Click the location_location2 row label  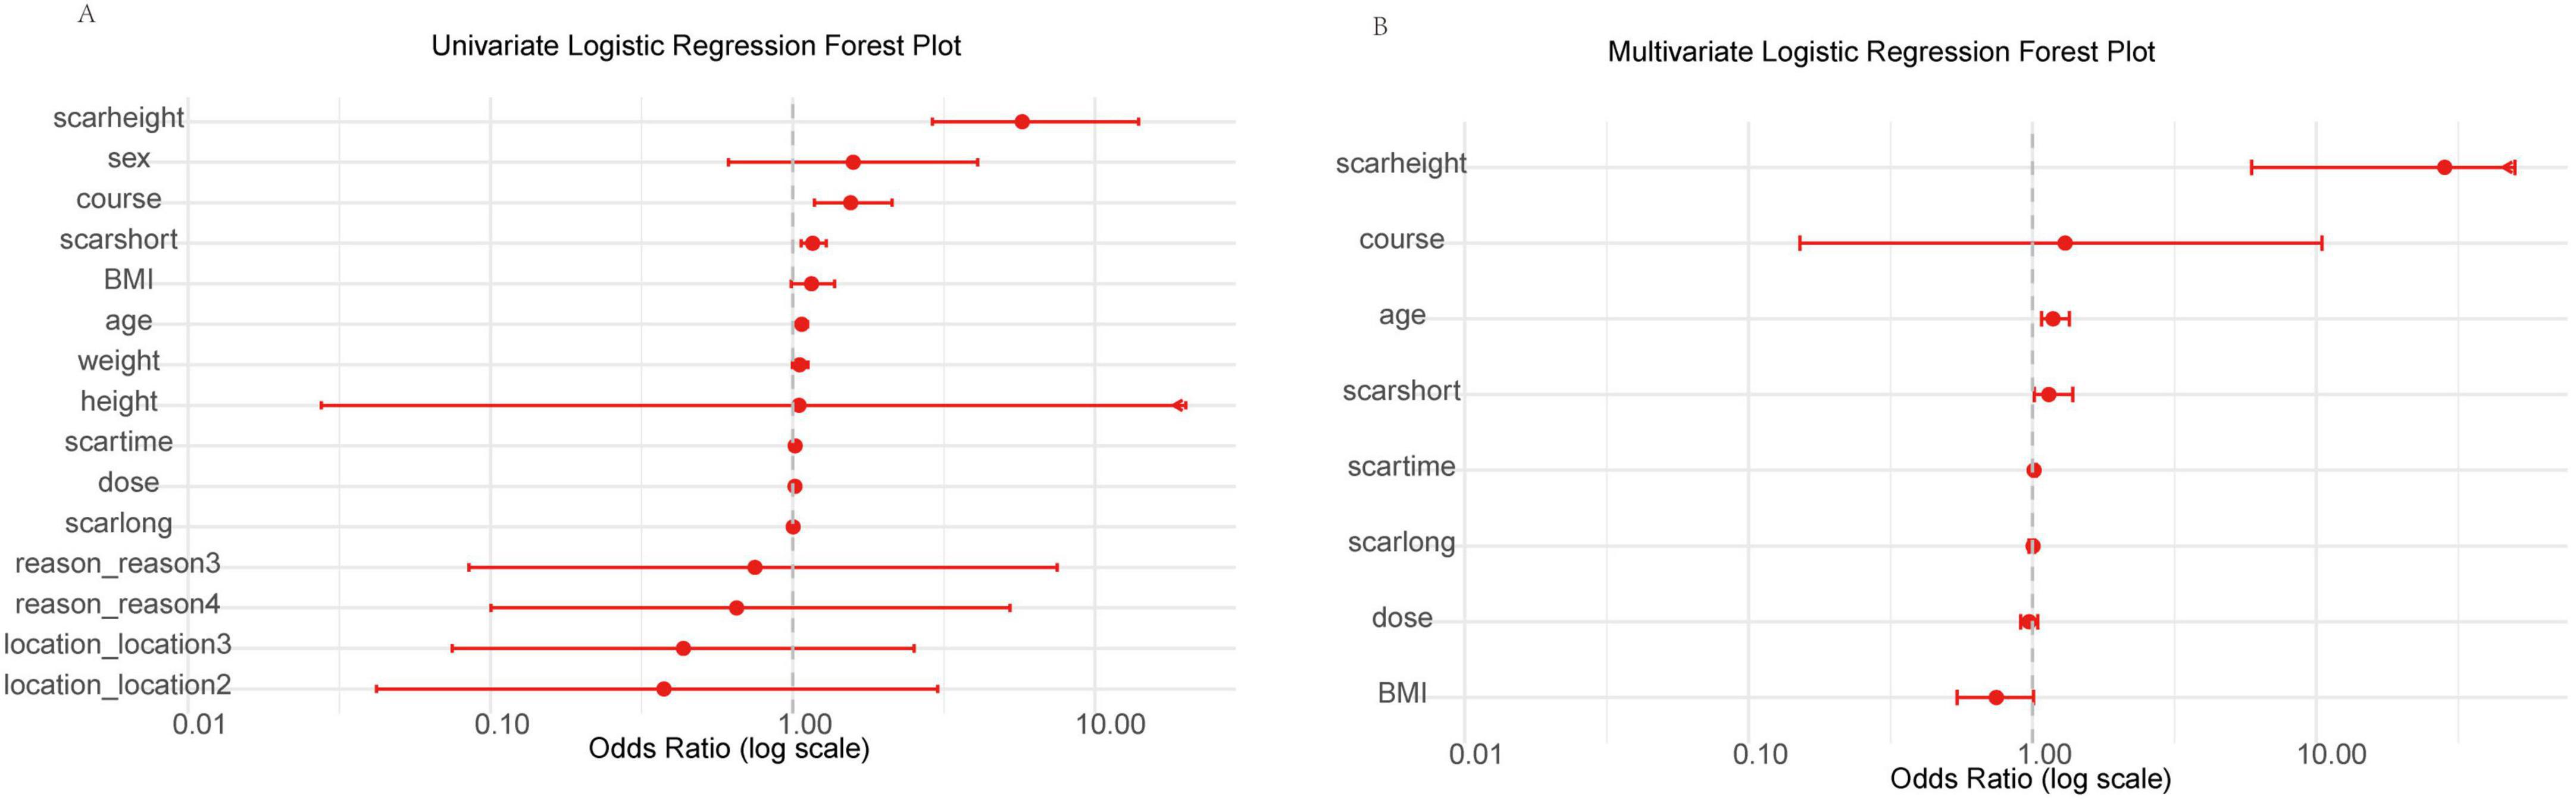(x=117, y=685)
